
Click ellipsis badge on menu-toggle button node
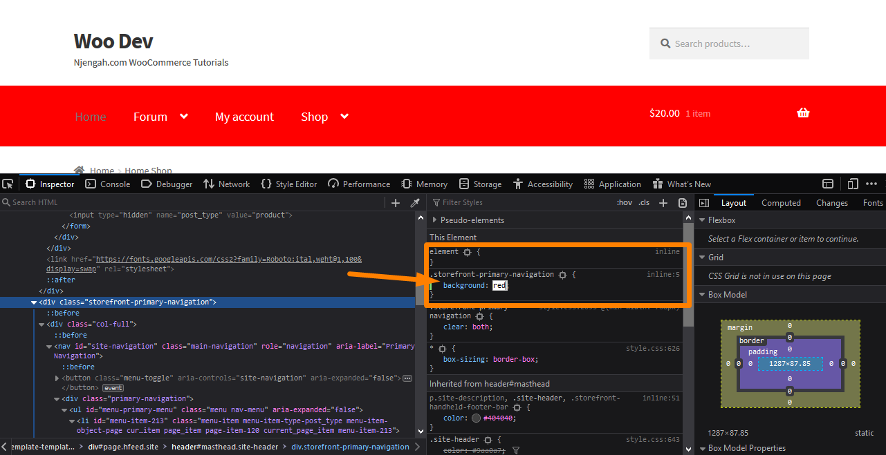[x=407, y=378]
